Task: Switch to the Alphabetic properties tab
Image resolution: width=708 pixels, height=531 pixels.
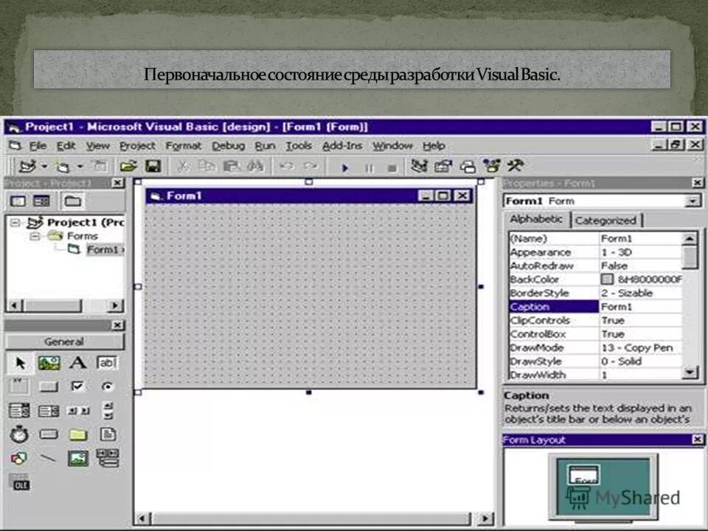Action: tap(536, 220)
